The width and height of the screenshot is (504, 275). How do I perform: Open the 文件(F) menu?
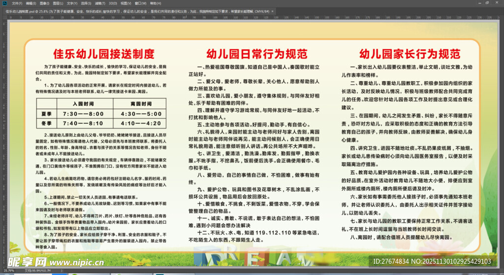(x=17, y=3)
